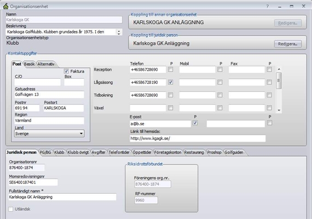
Task: Open the Öppettider tab
Action: coord(142,152)
